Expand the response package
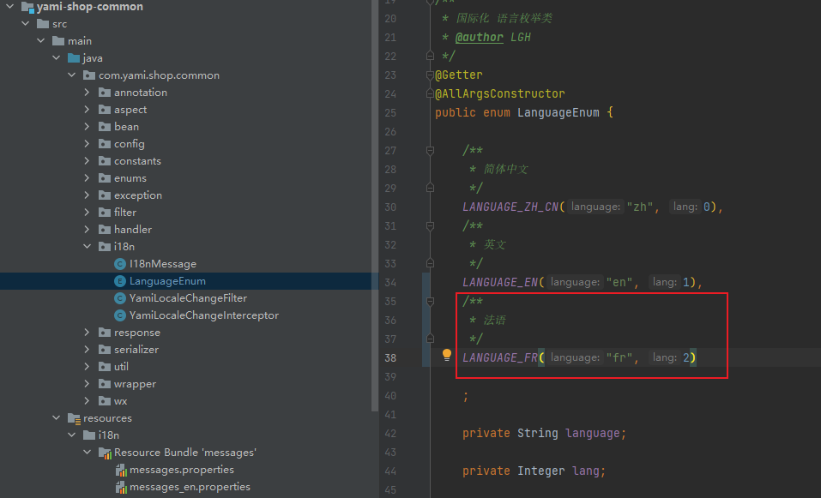This screenshot has height=498, width=821. tap(88, 333)
